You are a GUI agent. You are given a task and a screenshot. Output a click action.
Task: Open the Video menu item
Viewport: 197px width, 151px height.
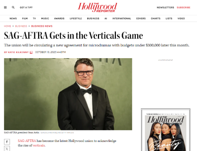coord(181,19)
